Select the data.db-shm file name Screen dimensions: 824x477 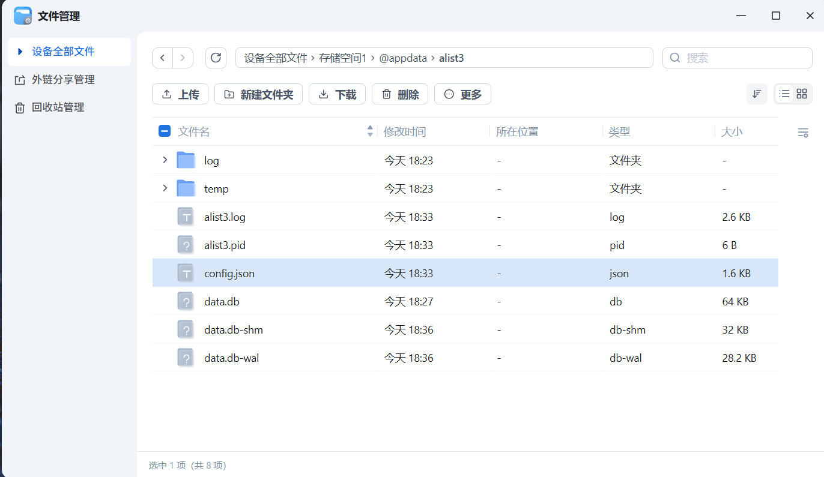(x=234, y=330)
